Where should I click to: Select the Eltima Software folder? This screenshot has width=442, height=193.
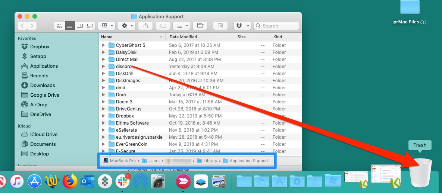pyautogui.click(x=200, y=123)
